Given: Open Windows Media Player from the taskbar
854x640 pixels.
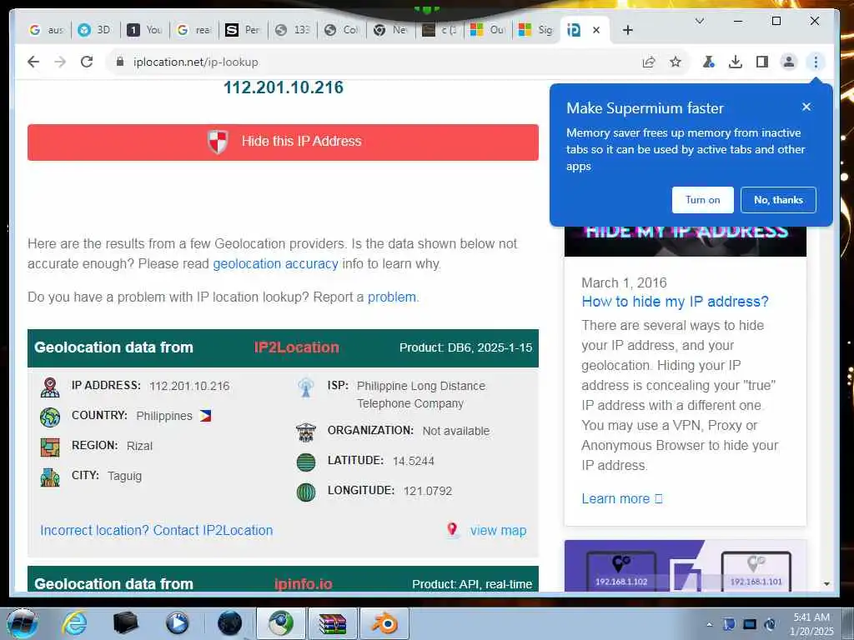Looking at the screenshot, I should point(177,623).
